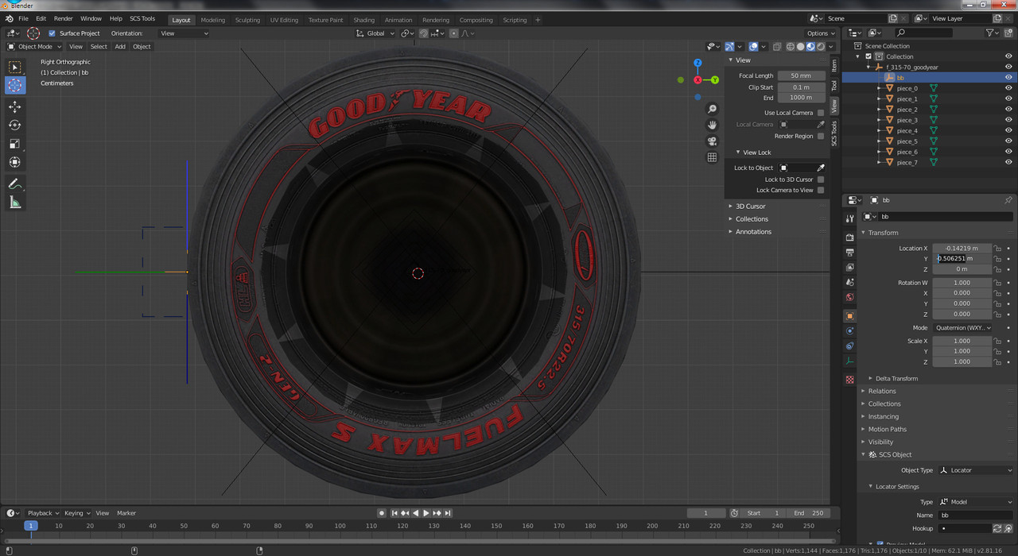Select the Measure tool
The image size is (1018, 556).
tap(15, 203)
